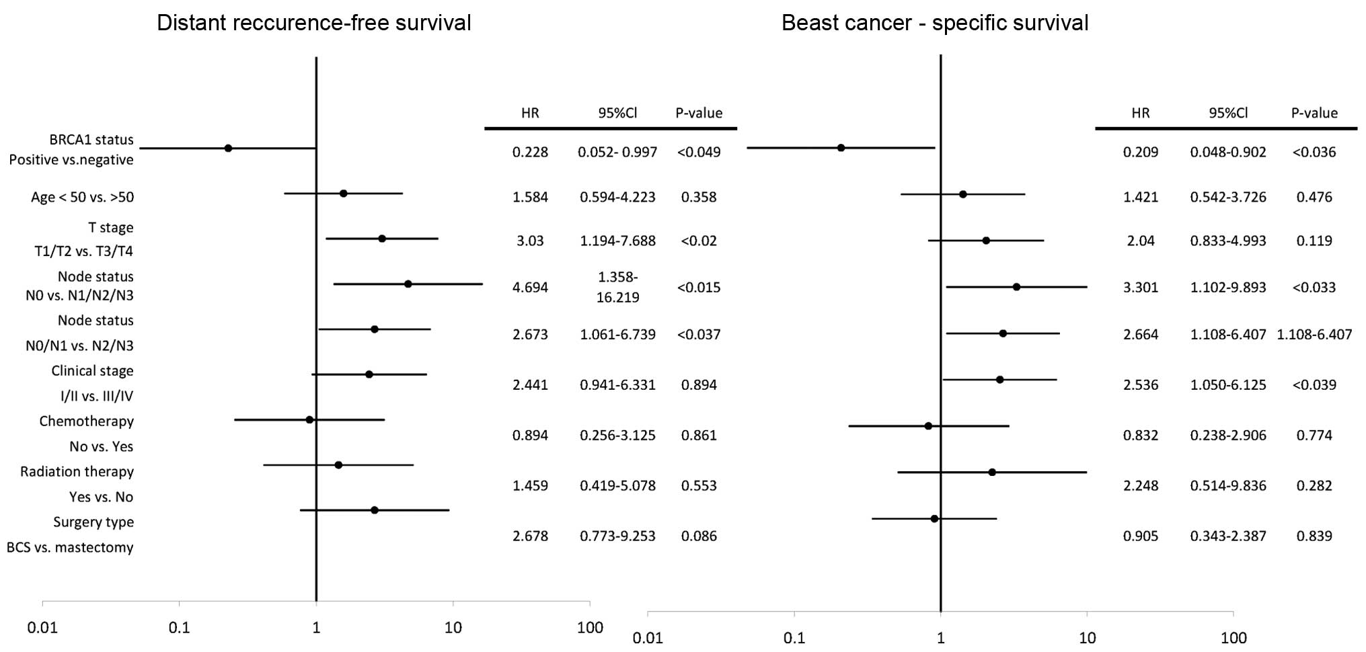Click the 'Chemotherapy' row label

(86, 421)
